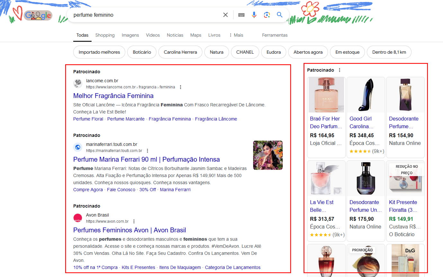The image size is (443, 277).
Task: Open the on-screen keyboard icon
Action: 241,15
